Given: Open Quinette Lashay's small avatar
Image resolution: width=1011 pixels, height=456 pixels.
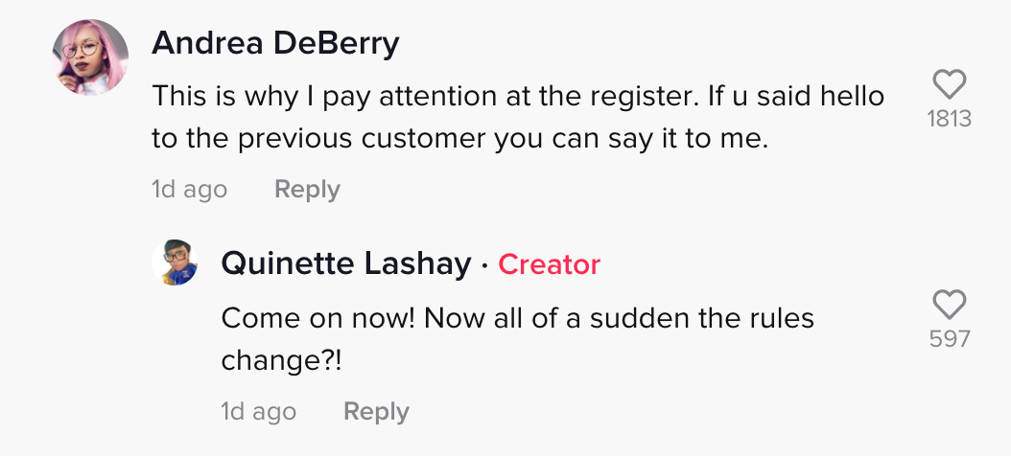Looking at the screenshot, I should click(x=175, y=262).
